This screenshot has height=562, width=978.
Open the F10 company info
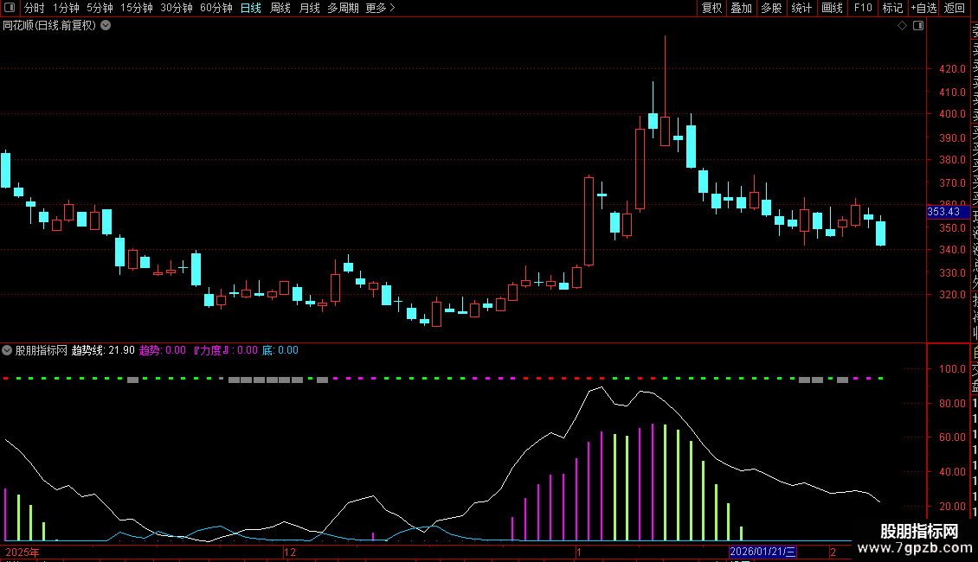(x=863, y=8)
